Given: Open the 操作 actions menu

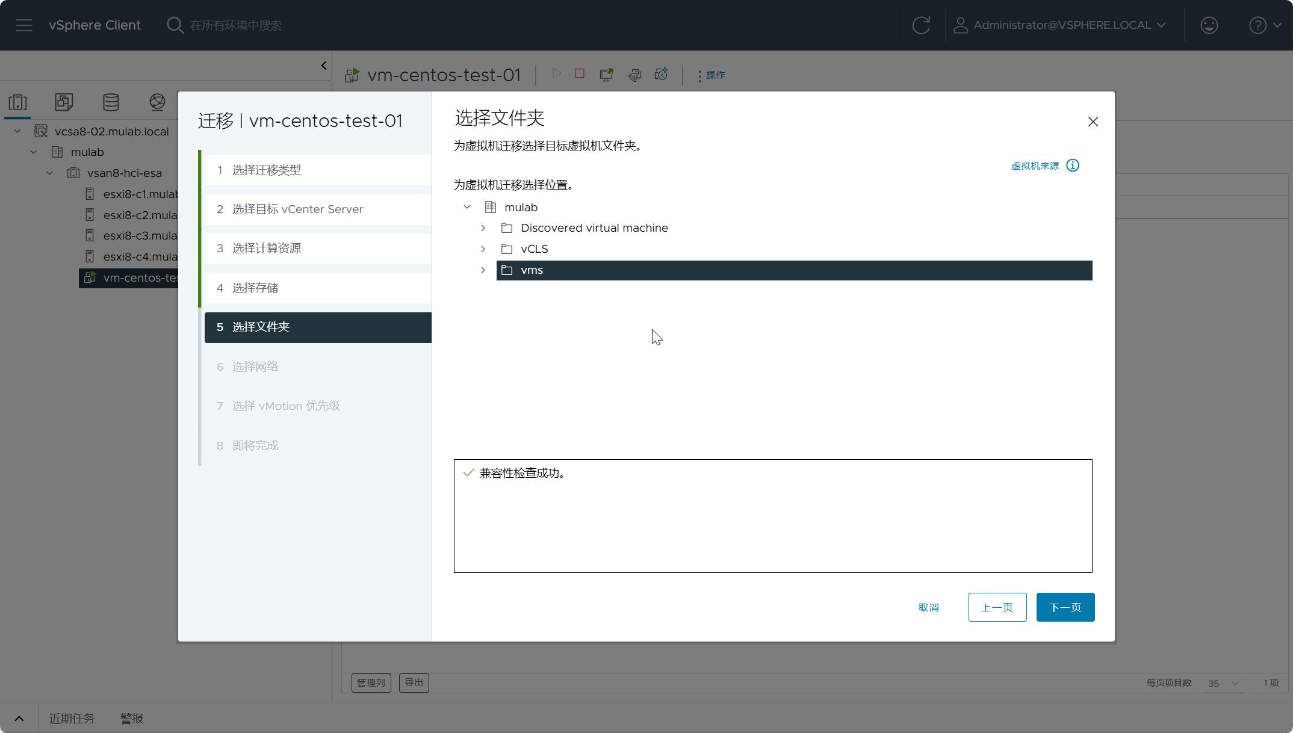Looking at the screenshot, I should click(712, 75).
